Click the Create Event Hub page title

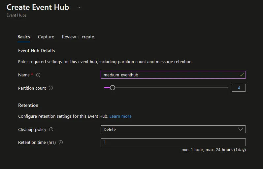(38, 7)
